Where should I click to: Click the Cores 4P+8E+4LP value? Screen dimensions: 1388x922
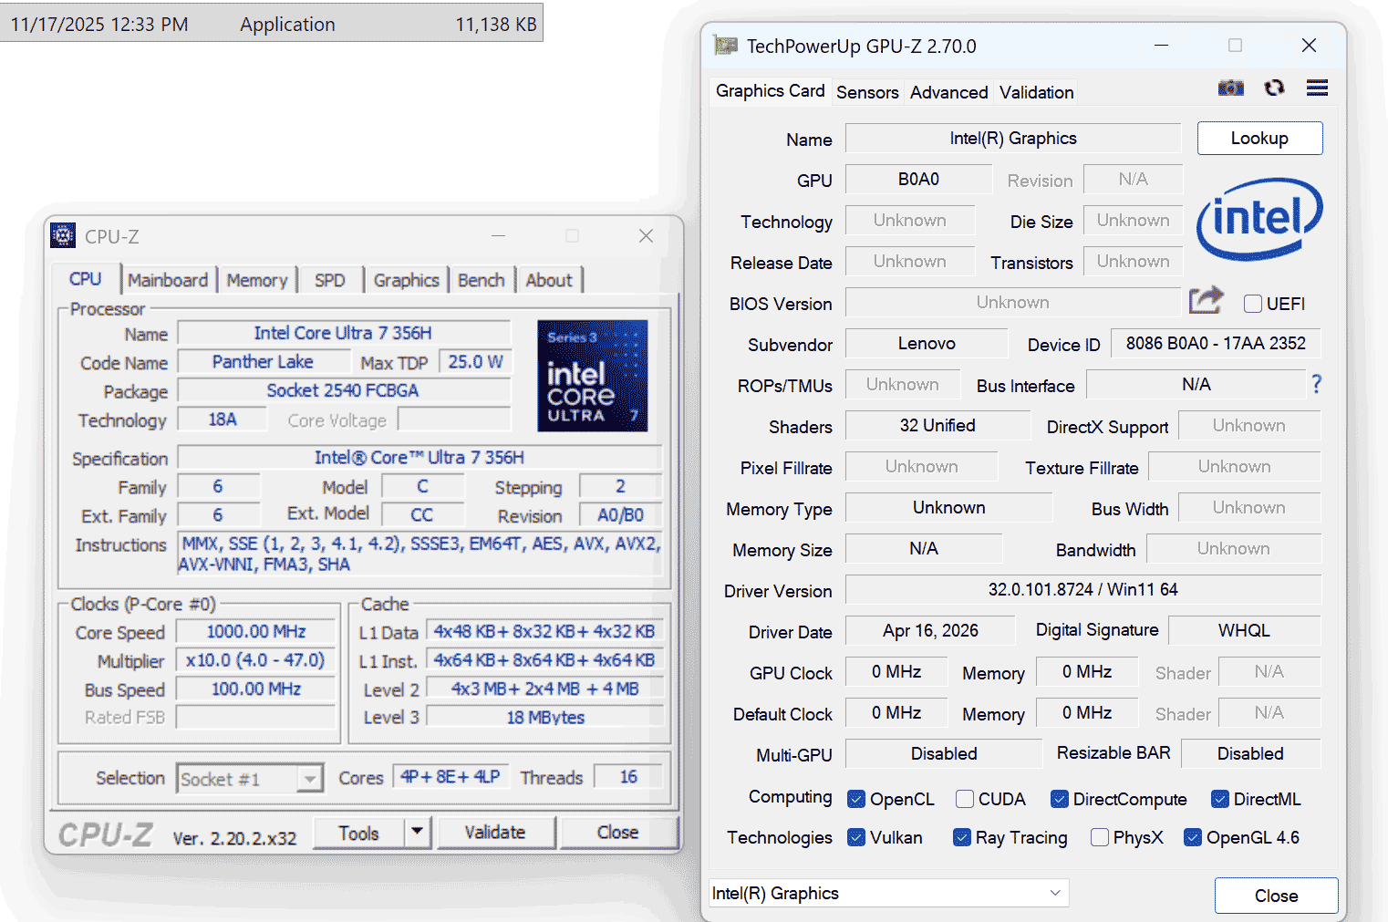click(x=451, y=777)
